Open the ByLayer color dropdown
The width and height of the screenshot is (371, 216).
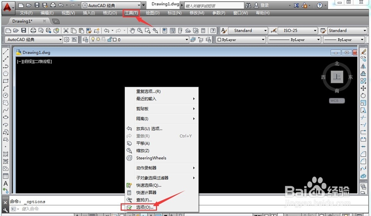coord(263,40)
